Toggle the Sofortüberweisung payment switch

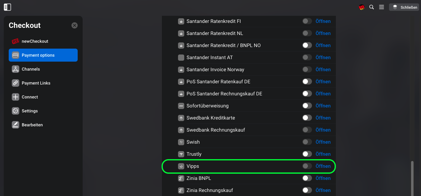pyautogui.click(x=307, y=106)
